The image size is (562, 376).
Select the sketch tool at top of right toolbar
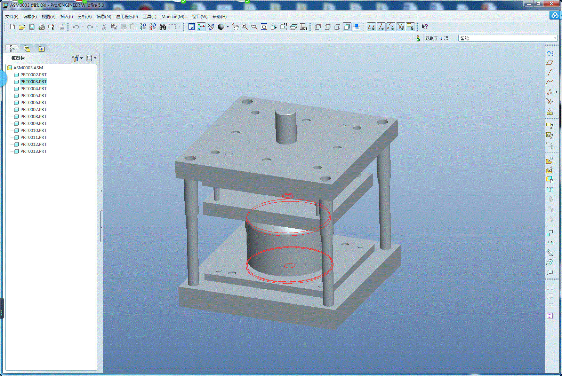[549, 53]
